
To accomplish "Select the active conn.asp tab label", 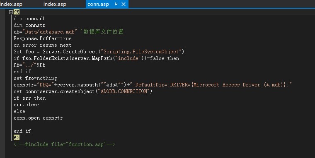I will pyautogui.click(x=98, y=4).
